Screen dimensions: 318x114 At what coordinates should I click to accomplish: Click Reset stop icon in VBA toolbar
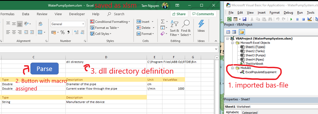pos(303,19)
